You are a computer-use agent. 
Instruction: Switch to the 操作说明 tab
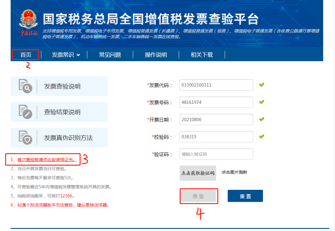tap(156, 55)
